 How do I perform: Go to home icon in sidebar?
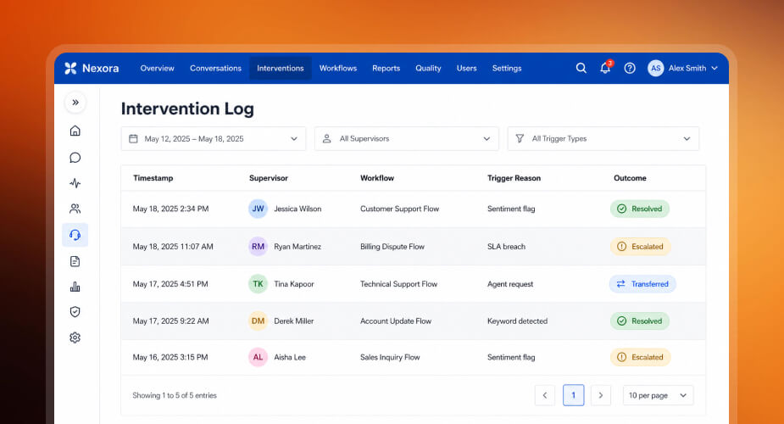pos(75,131)
